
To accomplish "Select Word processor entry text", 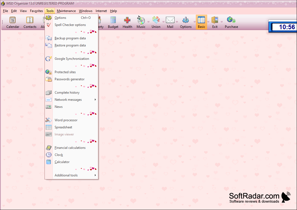I will click(x=66, y=120).
